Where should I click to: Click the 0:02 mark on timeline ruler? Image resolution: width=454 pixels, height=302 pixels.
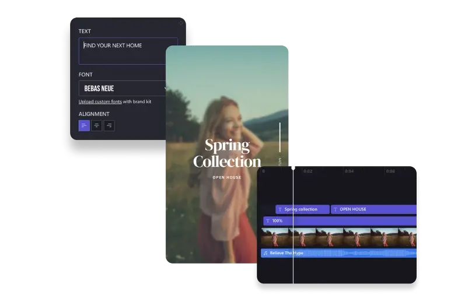(308, 171)
